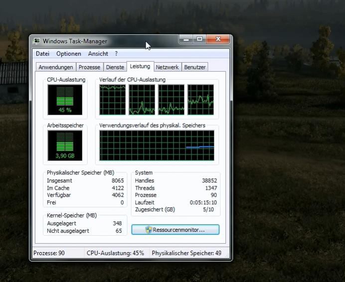Open the Ressourcenmonitor button
The width and height of the screenshot is (345, 282).
click(175, 230)
